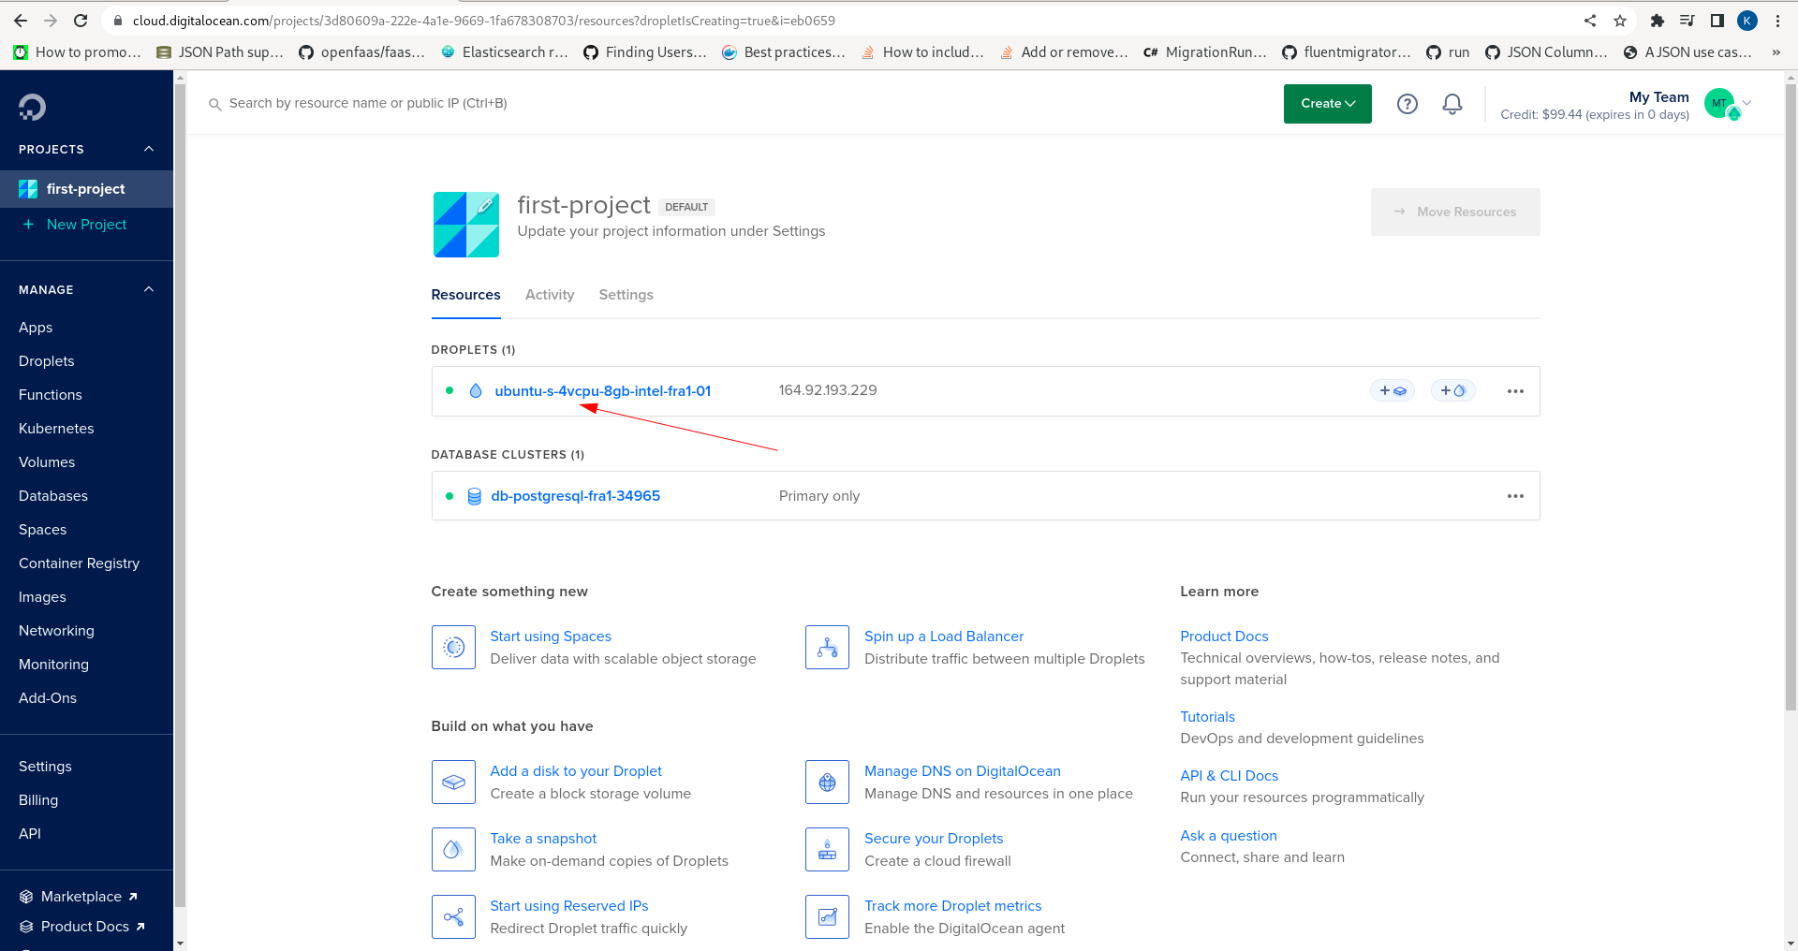Image resolution: width=1798 pixels, height=951 pixels.
Task: Click the droplet icon beside ubuntu-s-4vcpu
Action: pos(476,391)
